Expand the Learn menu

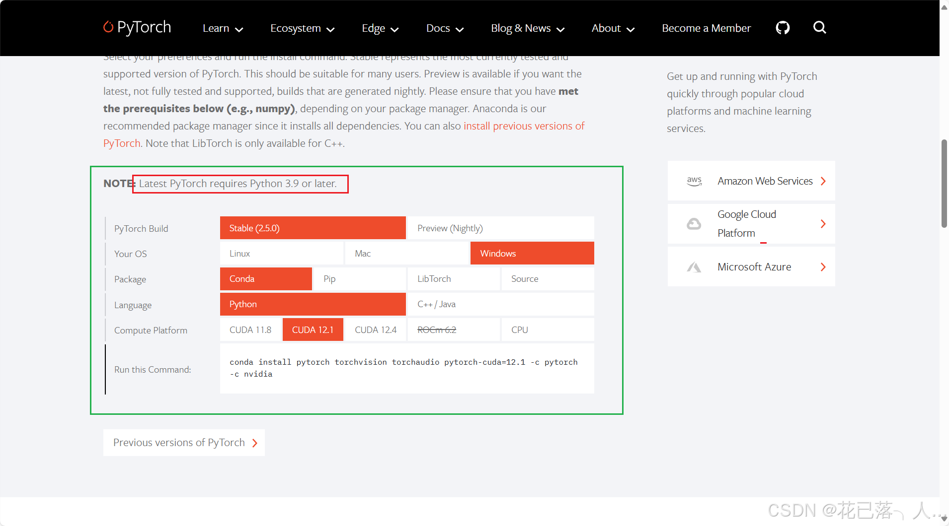point(223,28)
